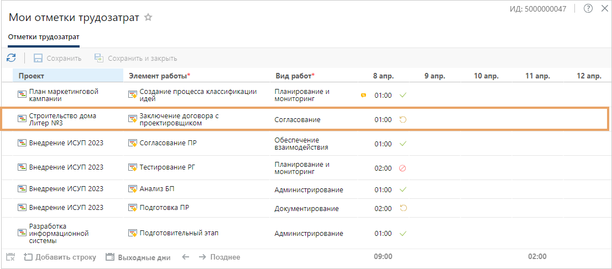Click the refresh icon in toolbar
The width and height of the screenshot is (612, 269).
pyautogui.click(x=11, y=58)
